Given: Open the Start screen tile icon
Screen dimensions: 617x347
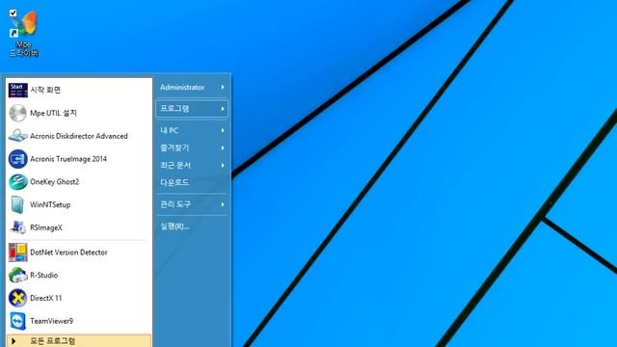Looking at the screenshot, I should (x=17, y=90).
